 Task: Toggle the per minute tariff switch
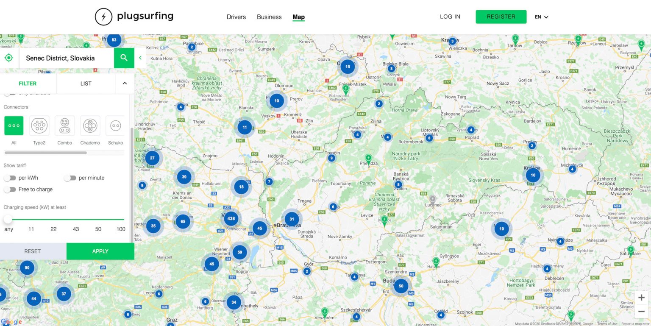(x=70, y=178)
